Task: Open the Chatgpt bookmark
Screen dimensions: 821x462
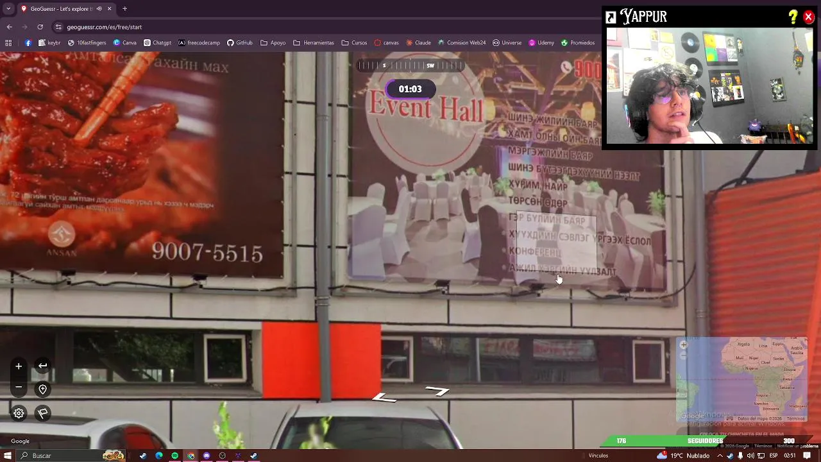Action: pos(158,43)
